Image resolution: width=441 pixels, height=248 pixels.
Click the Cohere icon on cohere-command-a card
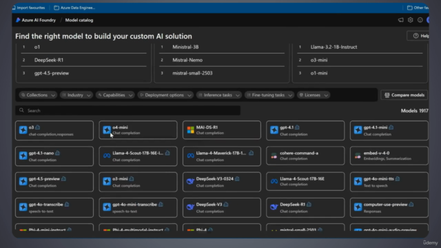coord(274,156)
